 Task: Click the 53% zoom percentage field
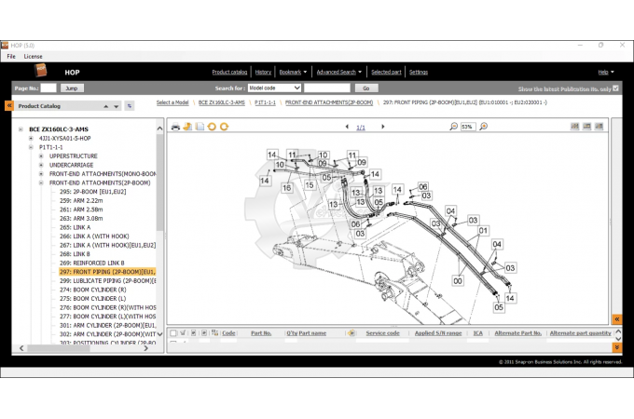tap(468, 127)
